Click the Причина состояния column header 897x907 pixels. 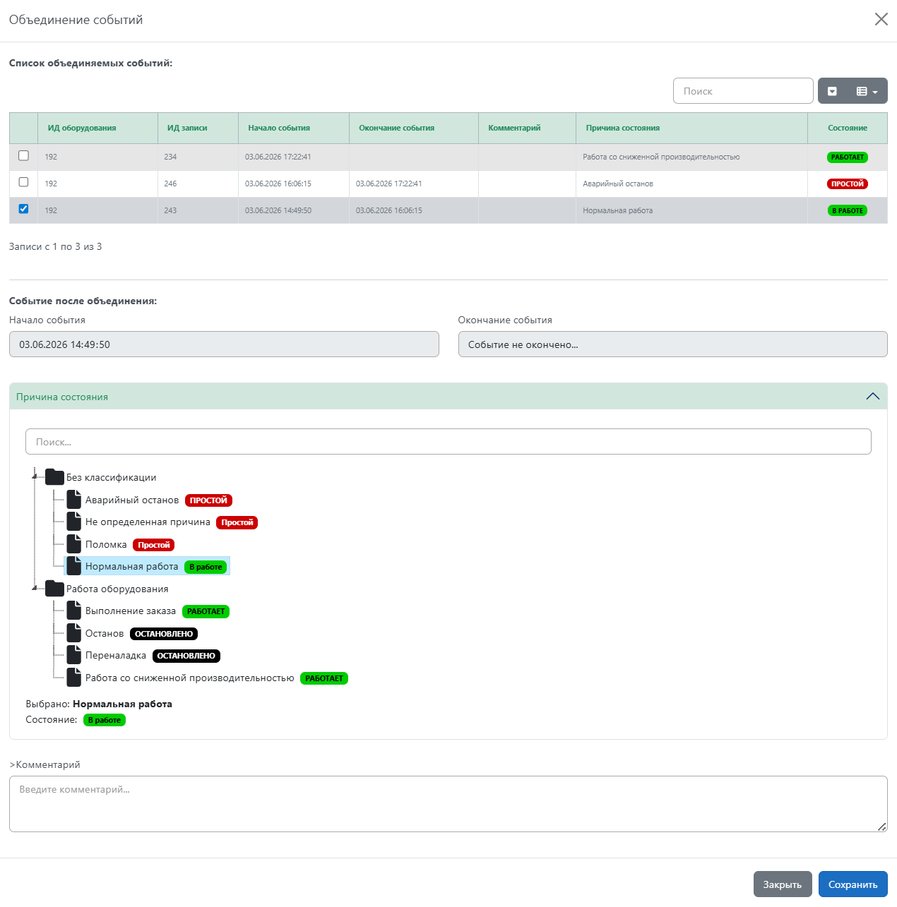(x=691, y=128)
